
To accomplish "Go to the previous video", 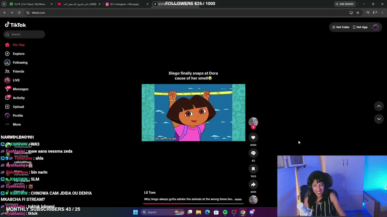I will [379, 106].
